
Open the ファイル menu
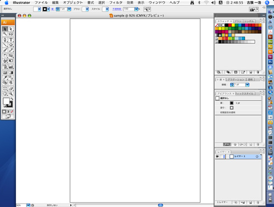[x=41, y=3]
